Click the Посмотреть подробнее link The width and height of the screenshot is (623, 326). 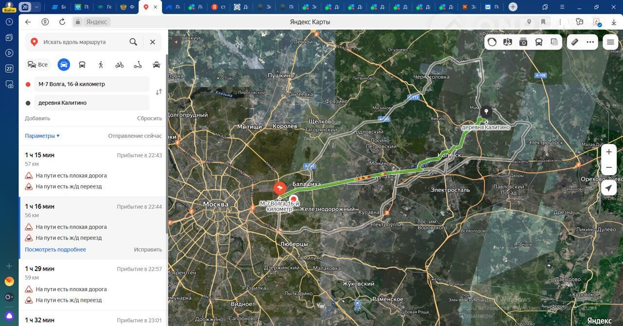point(55,250)
